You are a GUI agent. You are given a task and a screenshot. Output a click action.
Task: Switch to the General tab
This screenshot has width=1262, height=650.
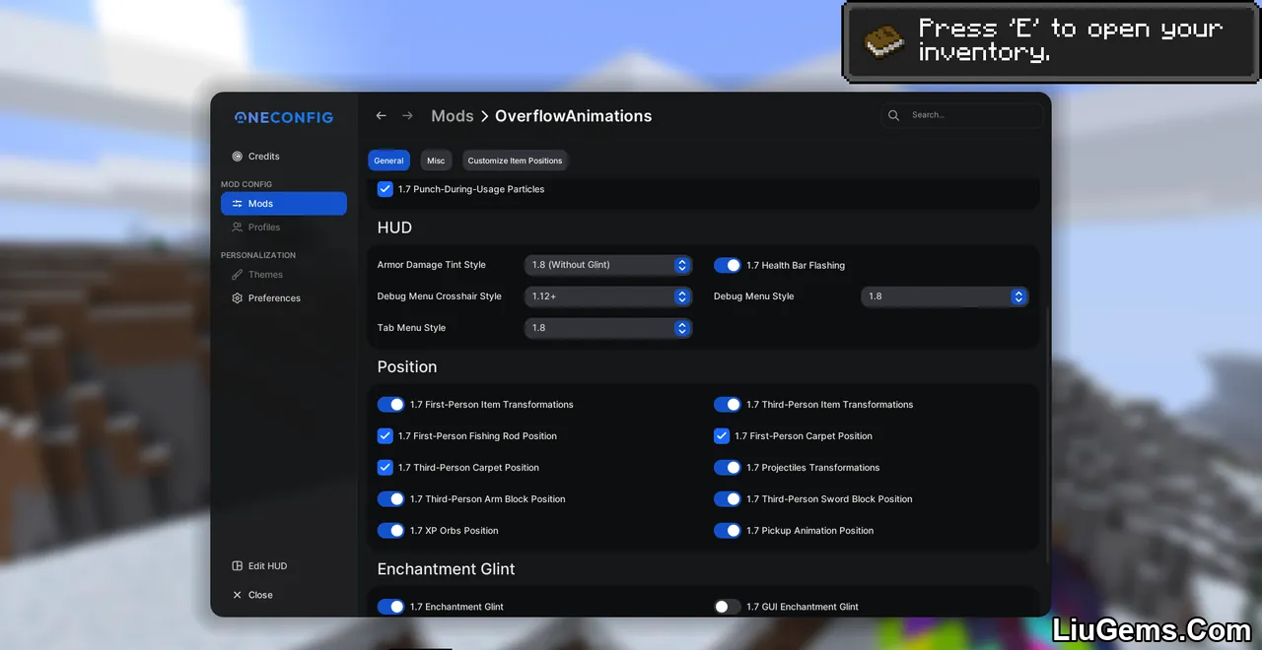(x=388, y=161)
